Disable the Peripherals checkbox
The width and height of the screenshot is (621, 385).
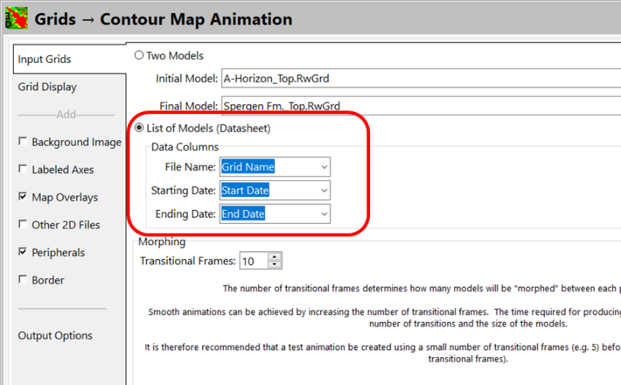coord(23,253)
